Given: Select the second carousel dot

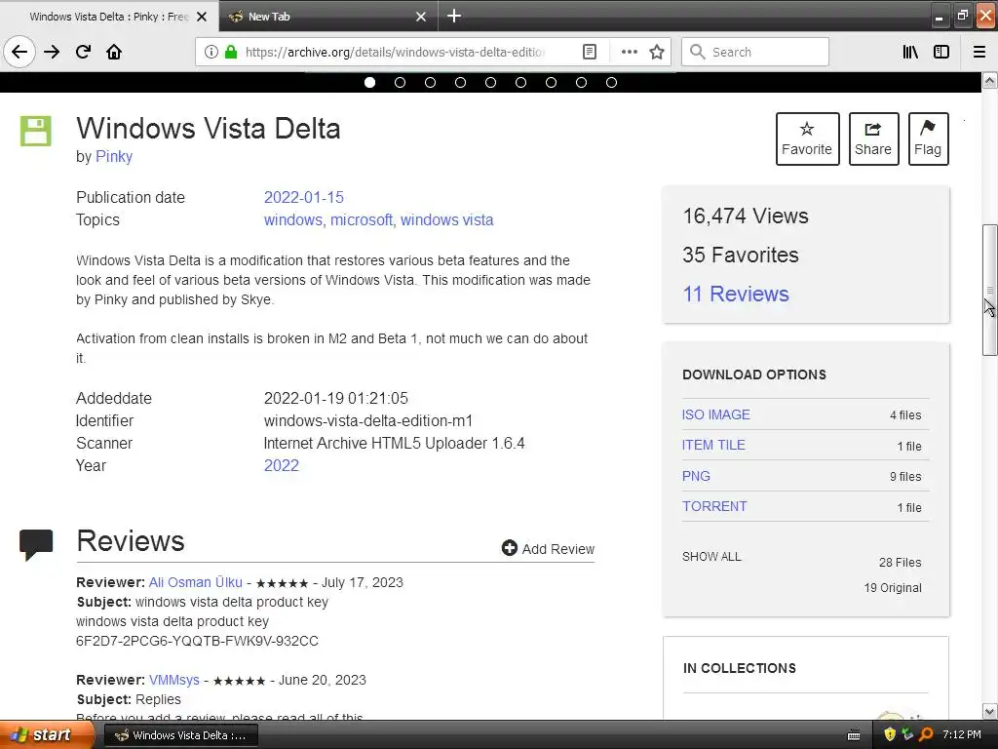Looking at the screenshot, I should point(400,82).
